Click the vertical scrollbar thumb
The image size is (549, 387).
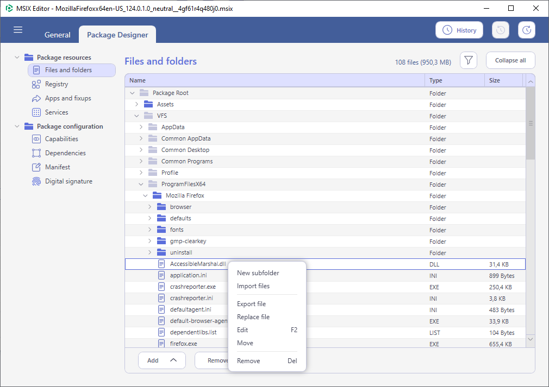[531, 123]
